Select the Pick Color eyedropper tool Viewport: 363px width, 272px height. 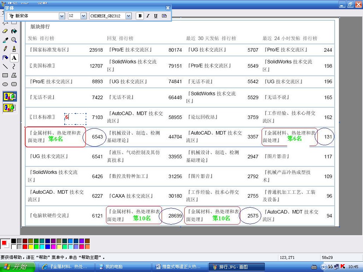[x=5, y=40]
